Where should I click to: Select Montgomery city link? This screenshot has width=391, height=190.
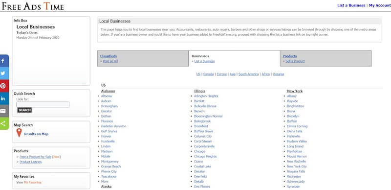pyautogui.click(x=109, y=162)
